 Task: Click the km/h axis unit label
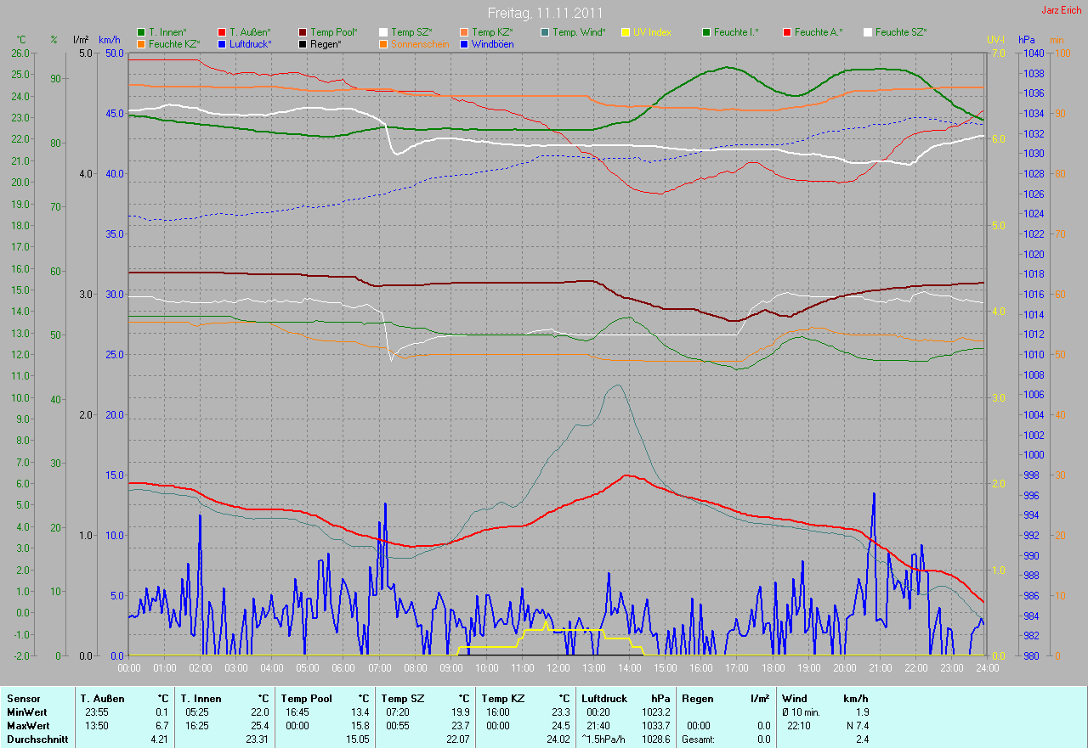110,40
